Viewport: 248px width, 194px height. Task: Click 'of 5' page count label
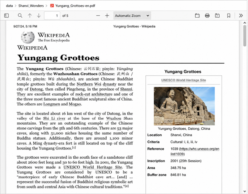(x=65, y=16)
